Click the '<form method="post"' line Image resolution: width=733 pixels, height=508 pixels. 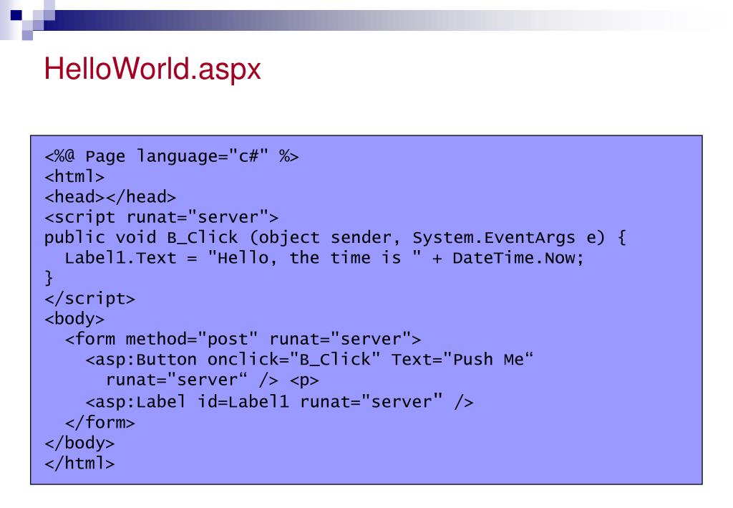(x=243, y=339)
